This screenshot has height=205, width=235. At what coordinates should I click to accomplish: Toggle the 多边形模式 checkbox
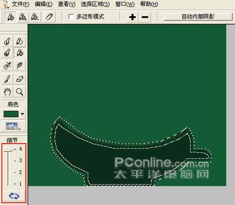click(x=71, y=17)
